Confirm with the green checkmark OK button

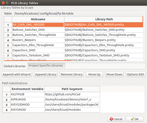[135, 119]
